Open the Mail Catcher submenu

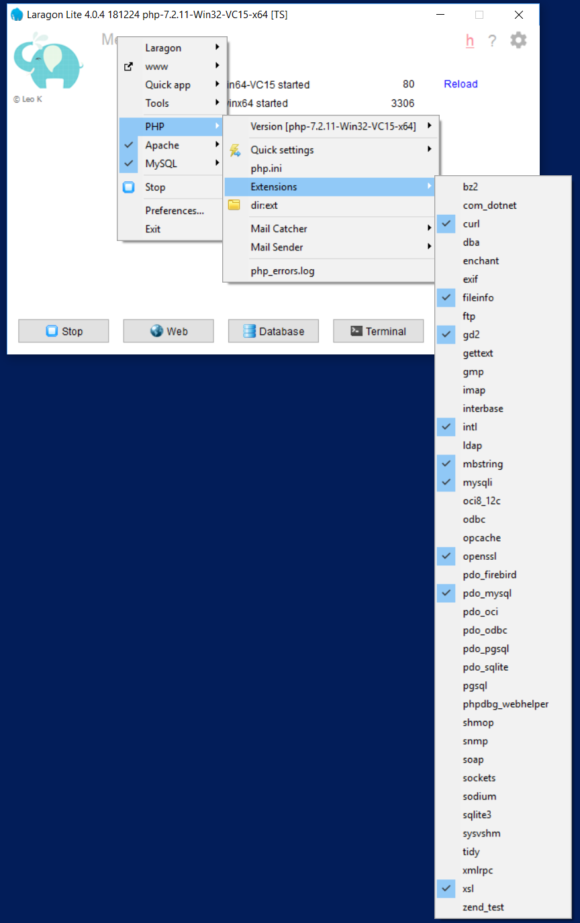tap(279, 228)
